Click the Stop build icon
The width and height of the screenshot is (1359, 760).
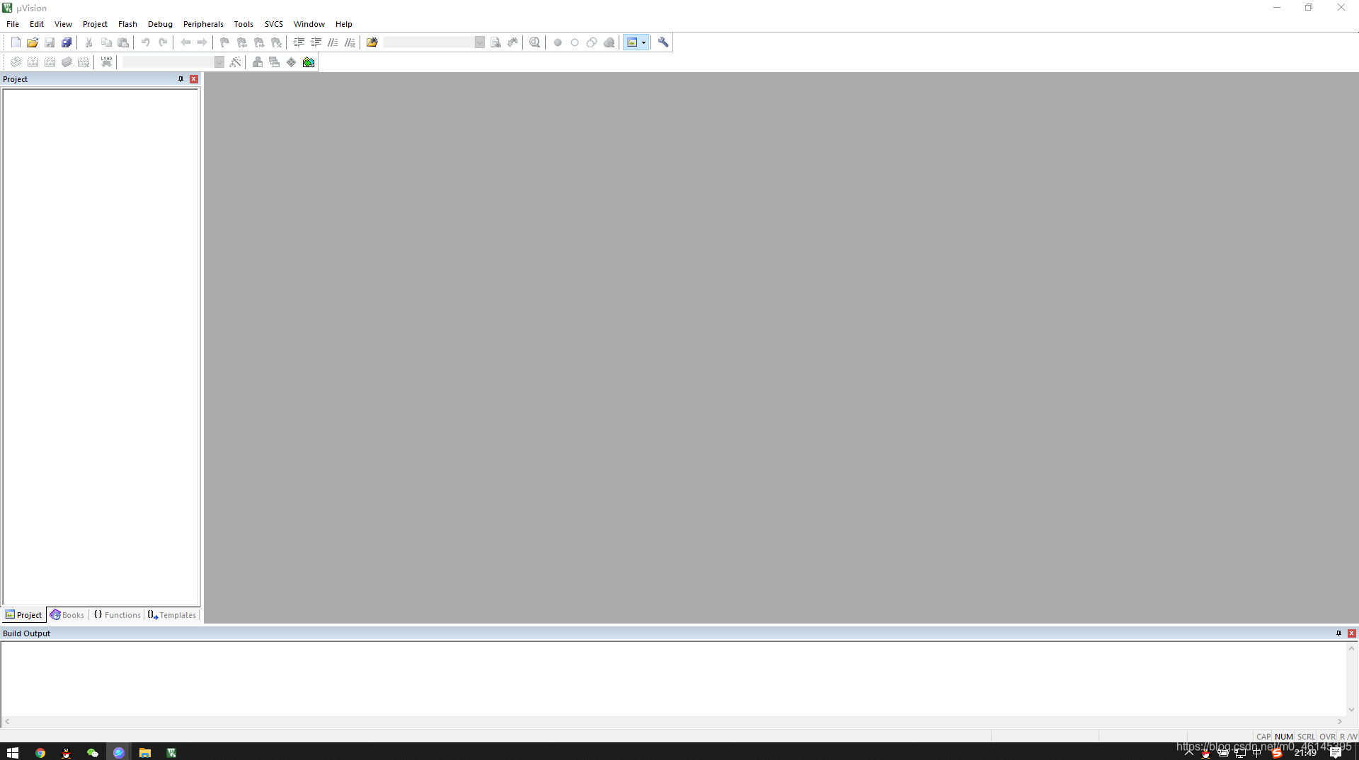click(84, 62)
